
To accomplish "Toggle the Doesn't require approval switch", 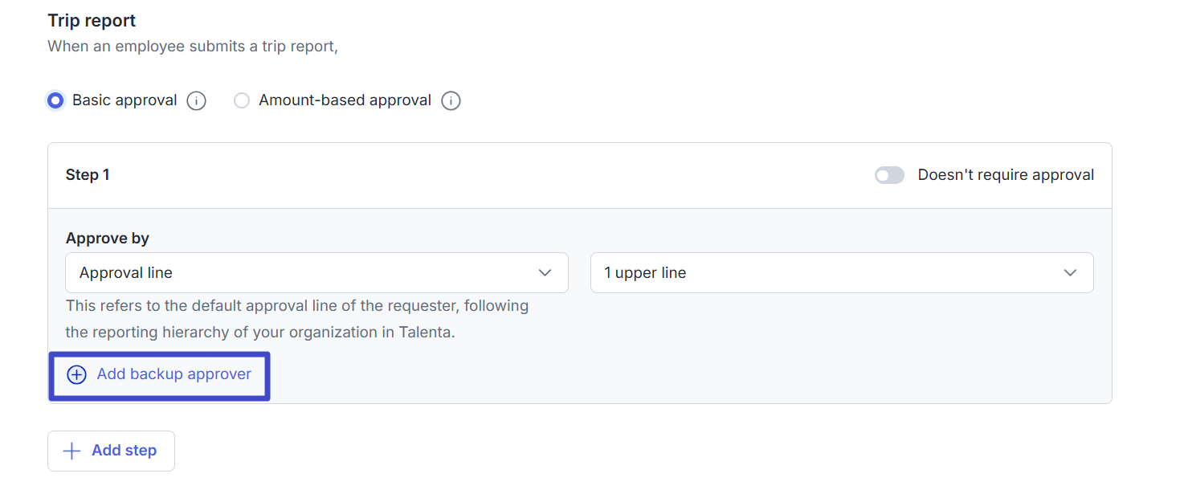I will (889, 175).
